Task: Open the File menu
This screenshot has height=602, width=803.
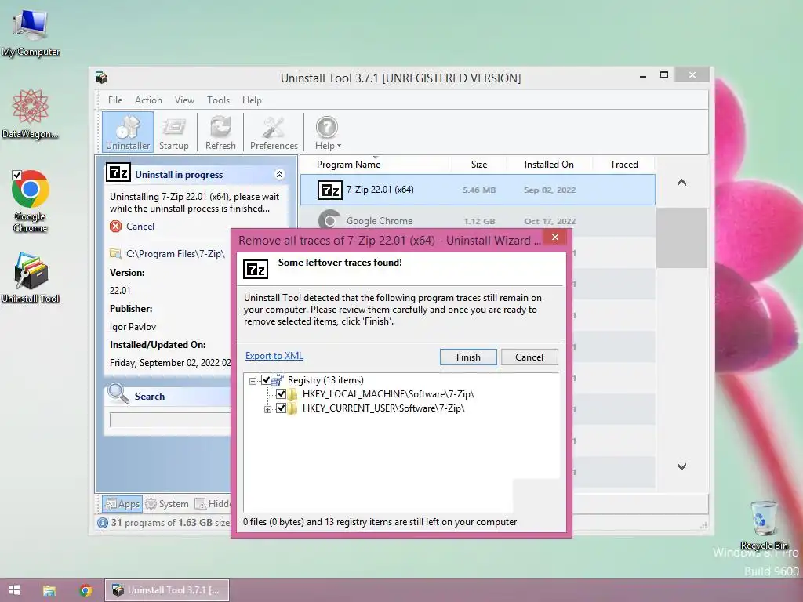Action: point(115,100)
